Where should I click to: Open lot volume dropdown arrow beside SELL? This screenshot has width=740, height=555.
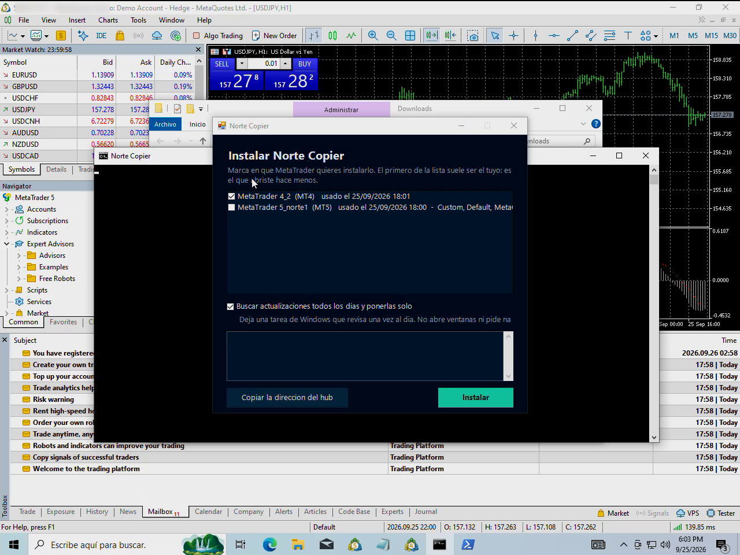[242, 64]
